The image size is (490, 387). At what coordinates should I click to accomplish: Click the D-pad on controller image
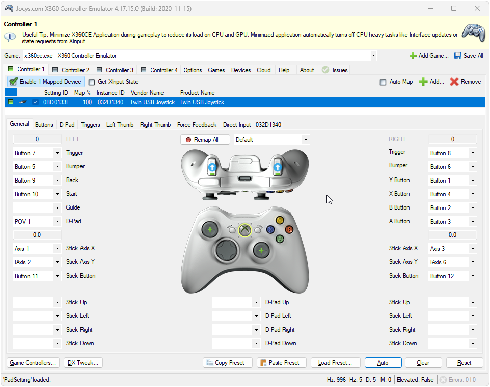click(x=228, y=250)
